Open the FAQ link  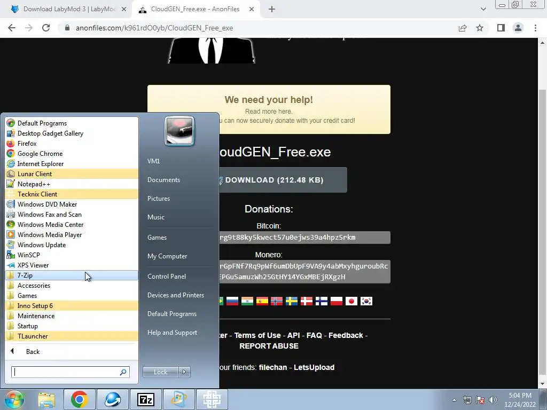[314, 335]
